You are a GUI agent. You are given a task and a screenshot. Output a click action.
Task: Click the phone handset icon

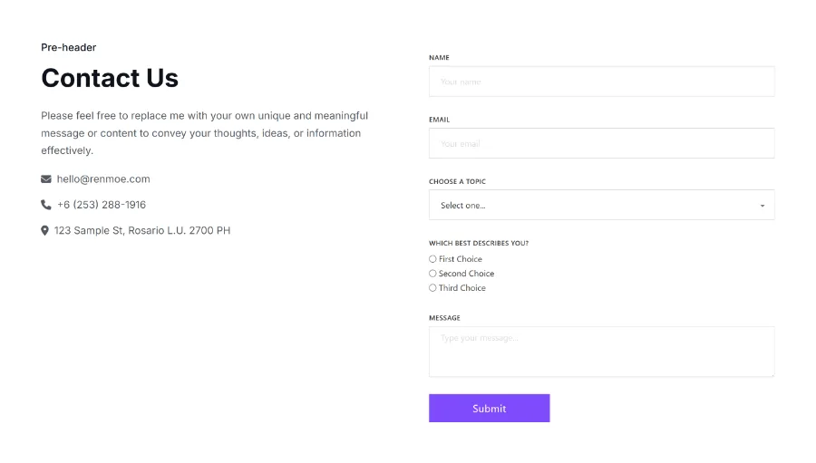pyautogui.click(x=46, y=205)
